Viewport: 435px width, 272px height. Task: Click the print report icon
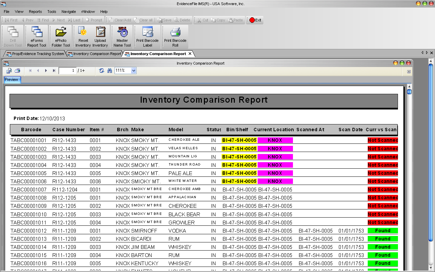point(17,71)
